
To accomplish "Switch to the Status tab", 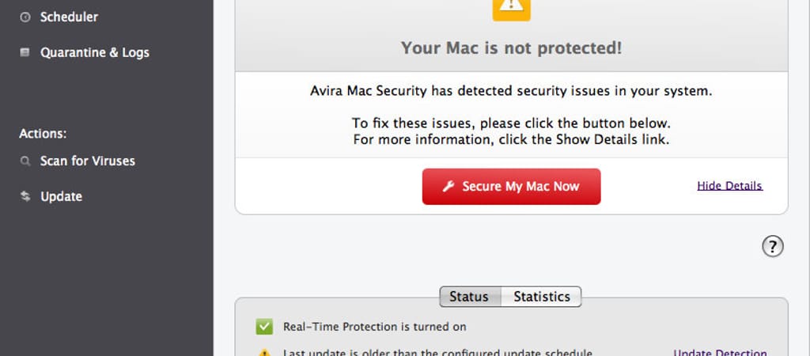I will coord(469,297).
